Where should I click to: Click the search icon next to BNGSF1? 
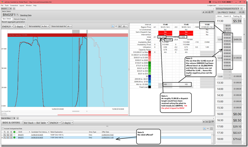(18, 14)
